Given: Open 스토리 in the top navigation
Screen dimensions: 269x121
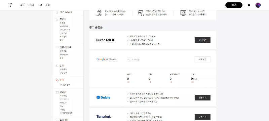Looking at the screenshot, I should 31,5.
